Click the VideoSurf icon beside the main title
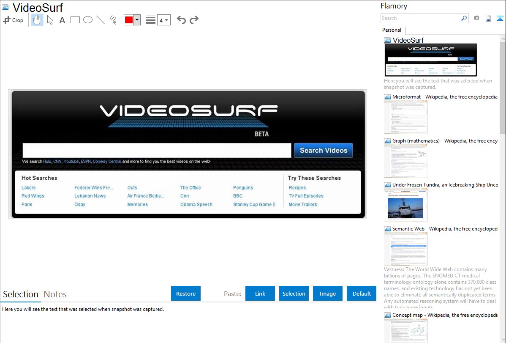 tap(5, 8)
